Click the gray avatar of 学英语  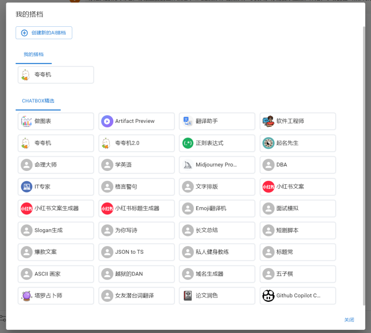[x=107, y=165]
